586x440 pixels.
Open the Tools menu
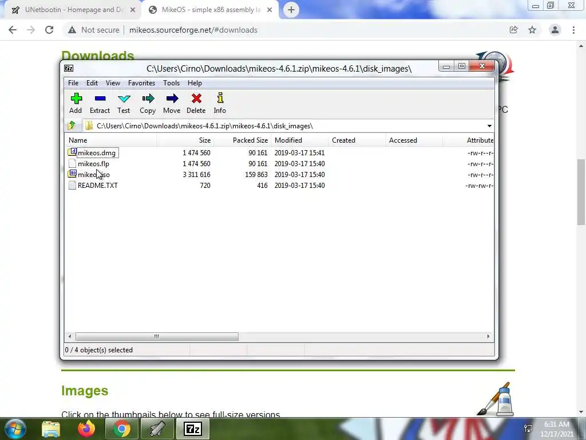pos(171,83)
